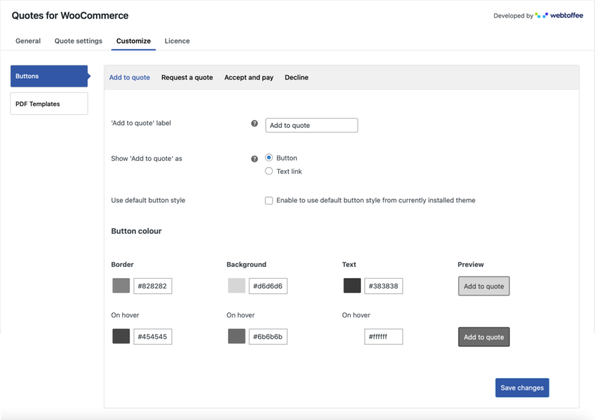Open the Accept and pay sub-tab

pyautogui.click(x=249, y=77)
